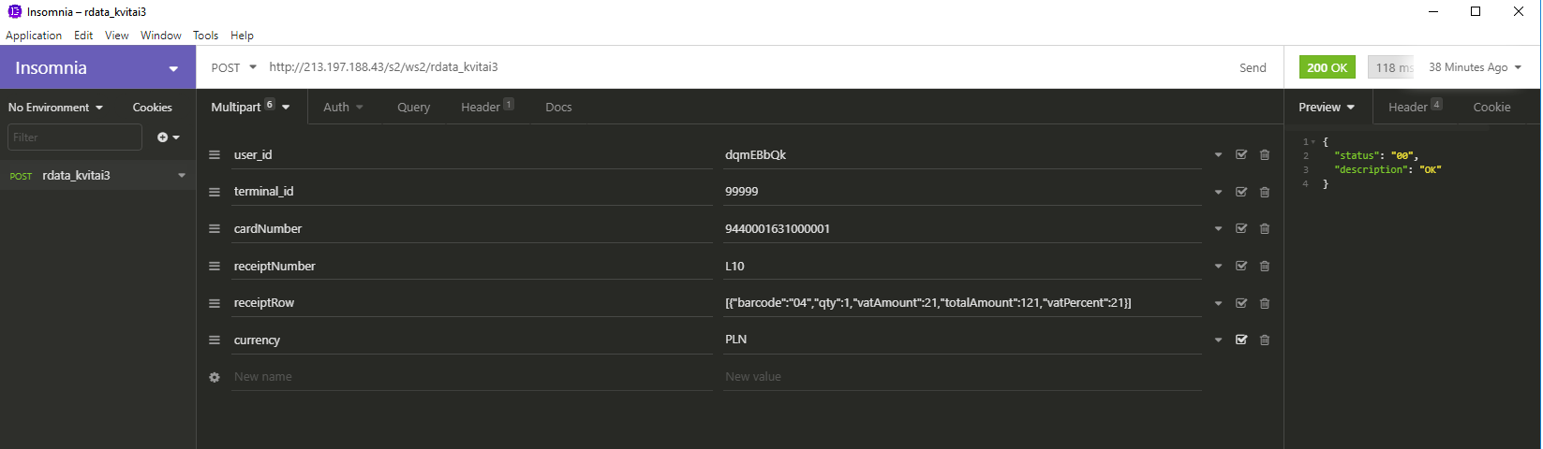The height and width of the screenshot is (449, 1543).
Task: Expand the No Environment dropdown
Action: (55, 108)
